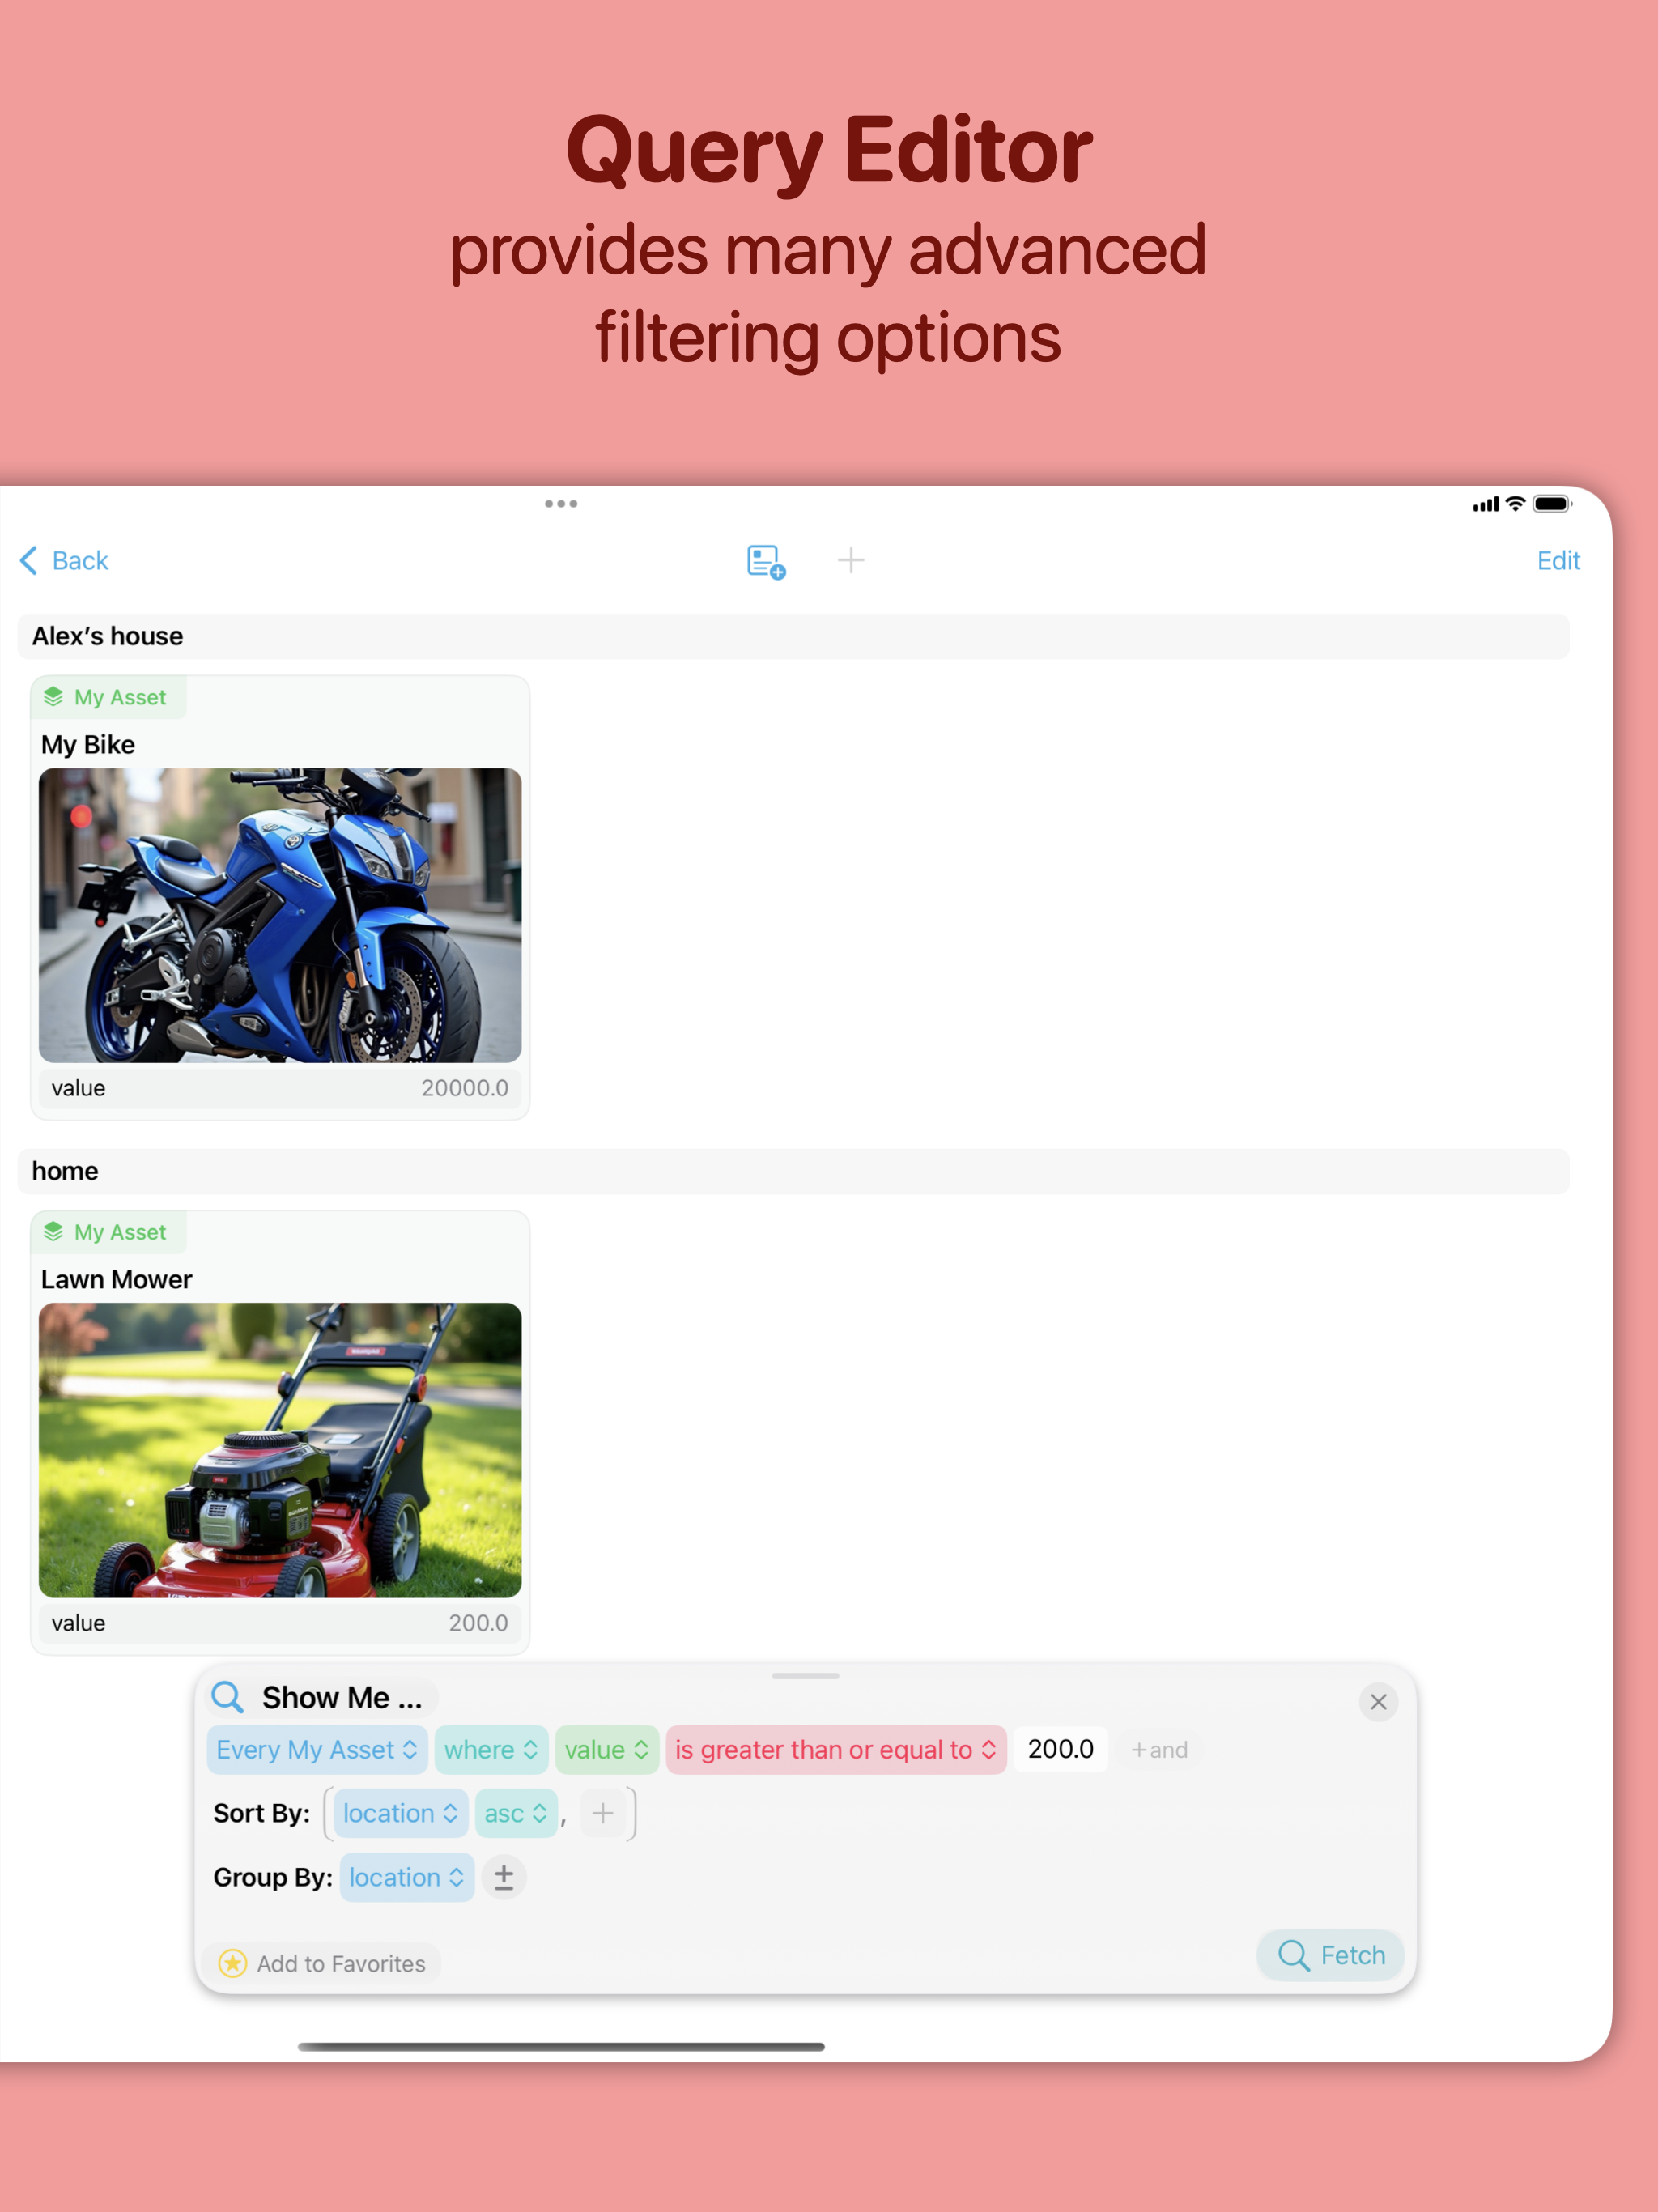Image resolution: width=1658 pixels, height=2212 pixels.
Task: Edit the 200.0 filter value field
Action: click(x=1061, y=1749)
